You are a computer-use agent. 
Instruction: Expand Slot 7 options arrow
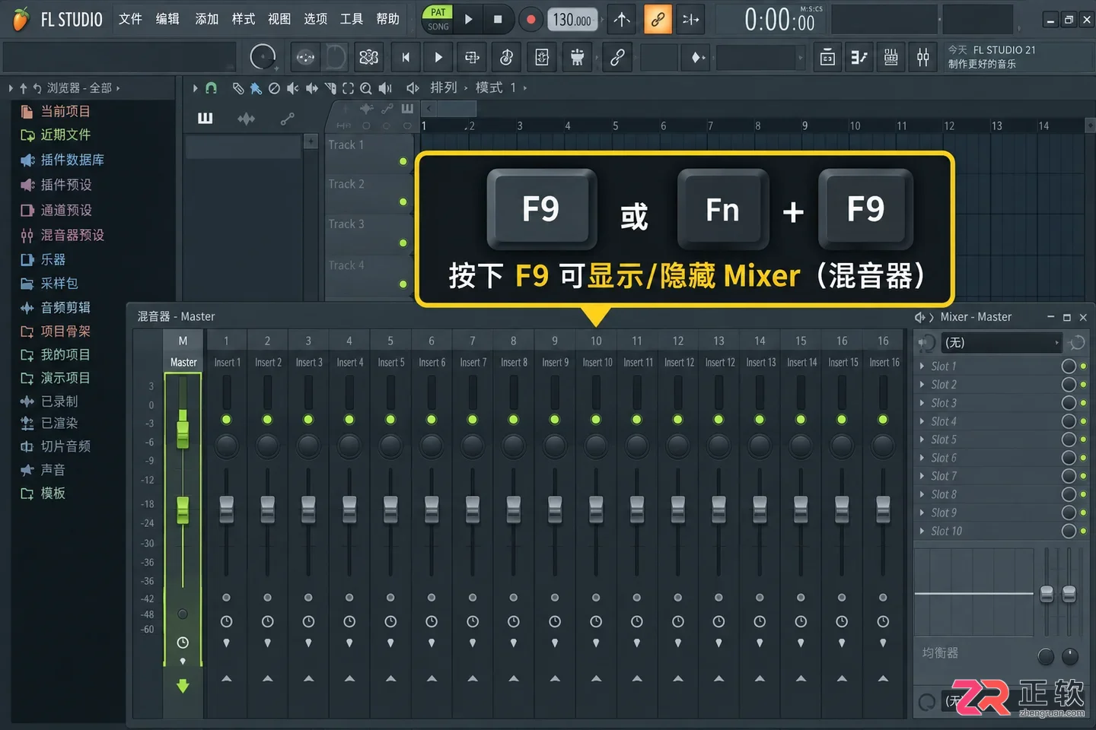click(922, 476)
